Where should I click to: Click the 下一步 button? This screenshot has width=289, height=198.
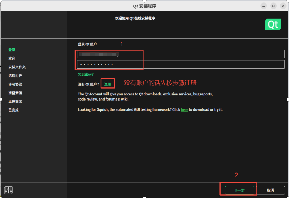(239, 190)
